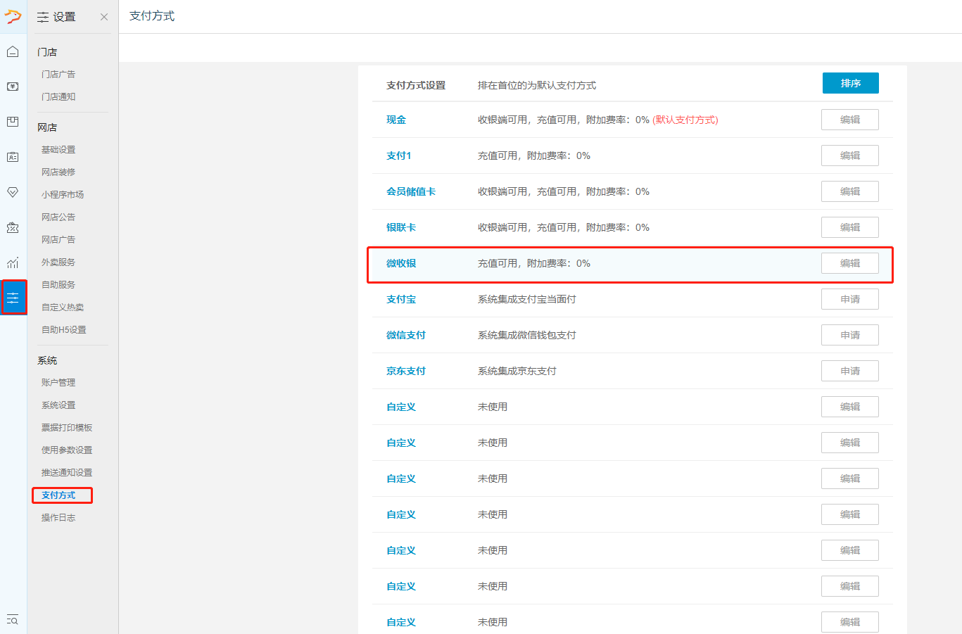Click 编辑 button for 微收银 row
962x634 pixels.
click(x=849, y=263)
